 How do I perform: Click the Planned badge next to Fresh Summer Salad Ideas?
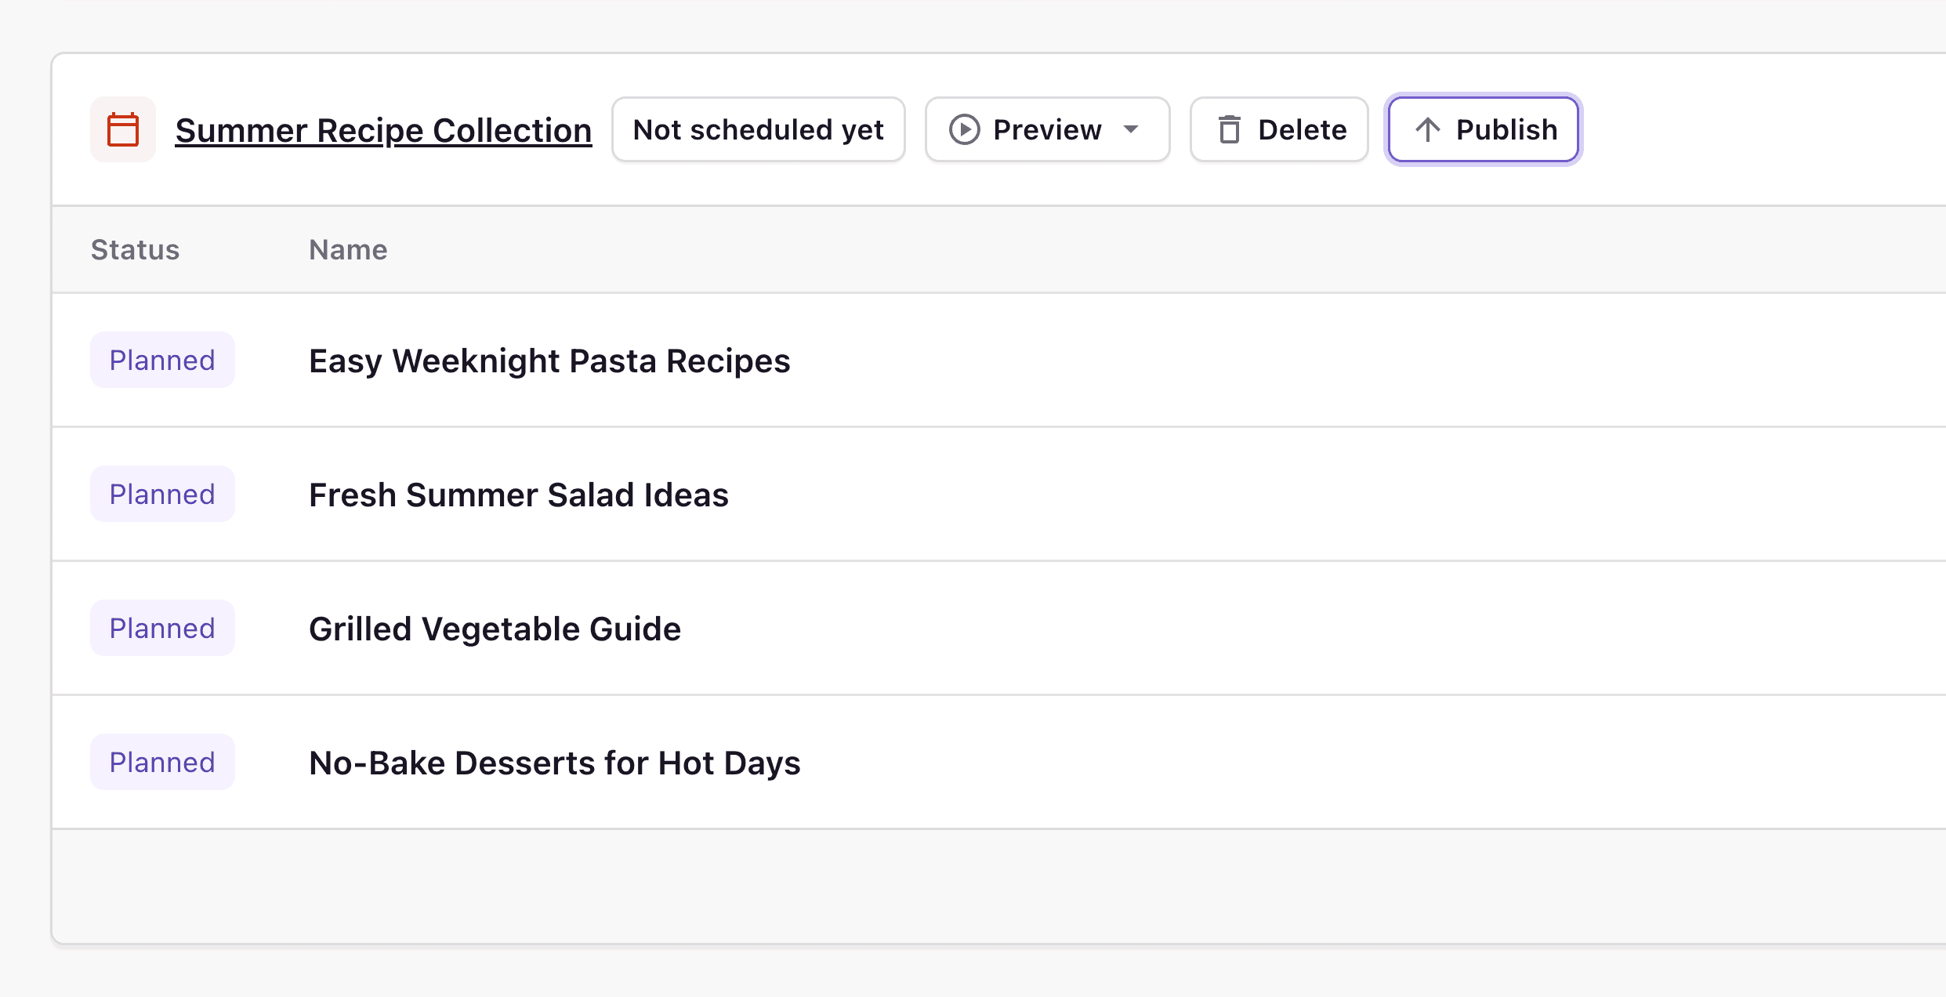[162, 494]
